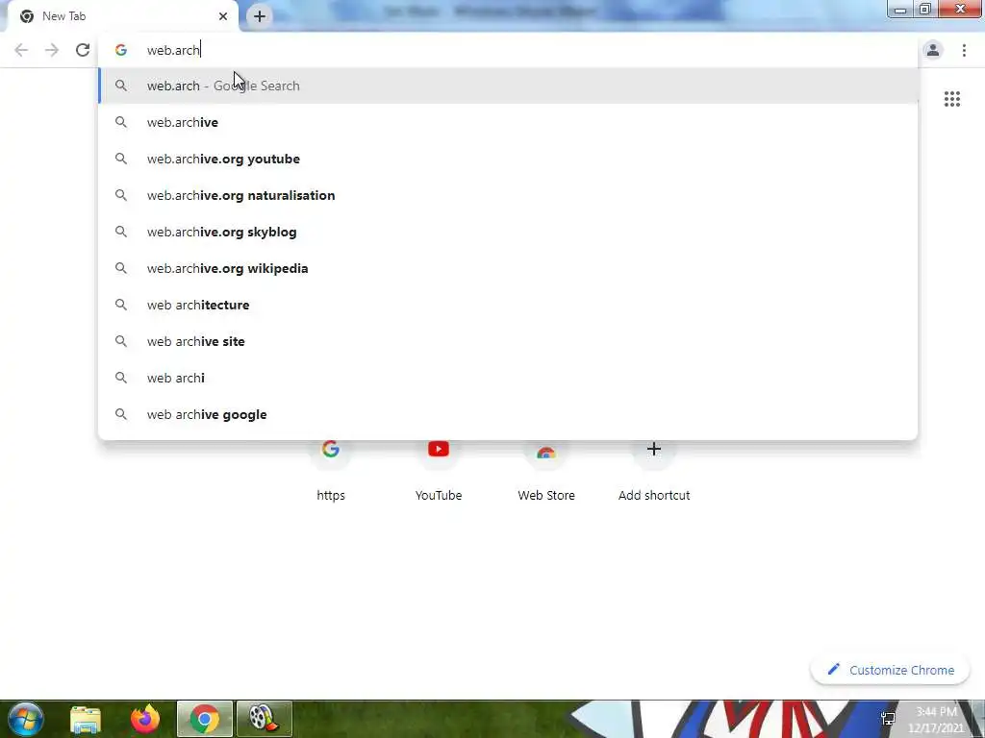Choose the 'web.arch - Google Search' suggestion

[x=508, y=86]
